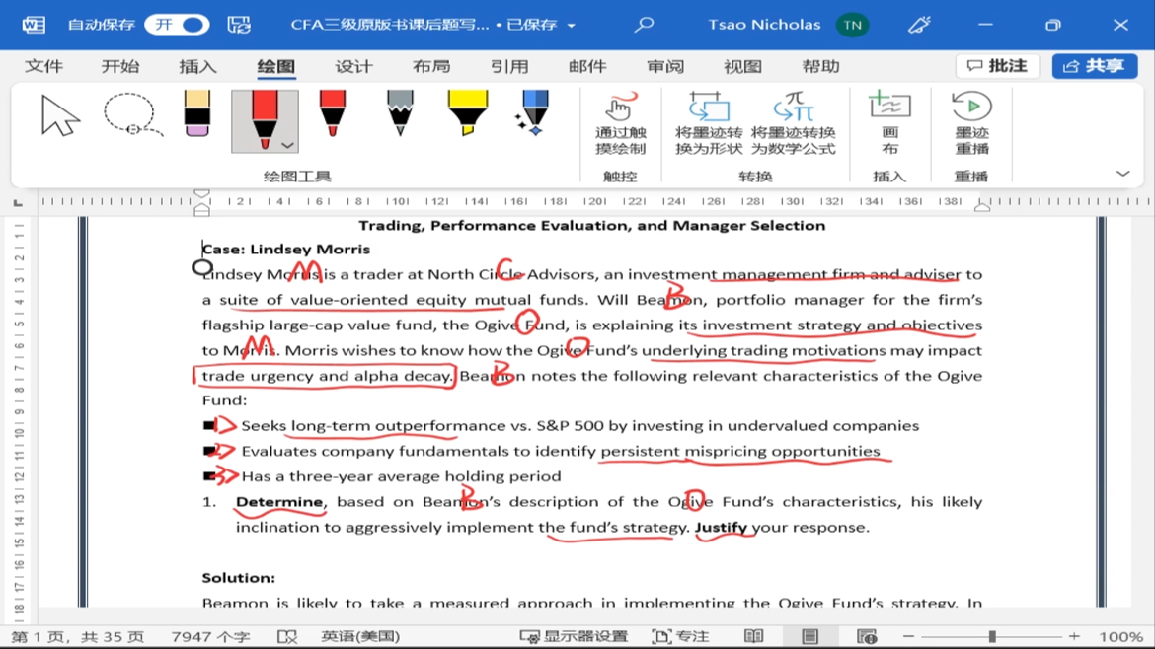The width and height of the screenshot is (1155, 649).
Task: Switch to the 开始 tab
Action: pos(120,66)
